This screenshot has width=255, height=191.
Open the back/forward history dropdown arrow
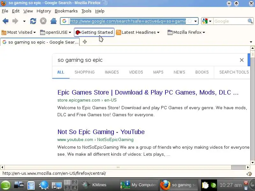coord(24,21)
